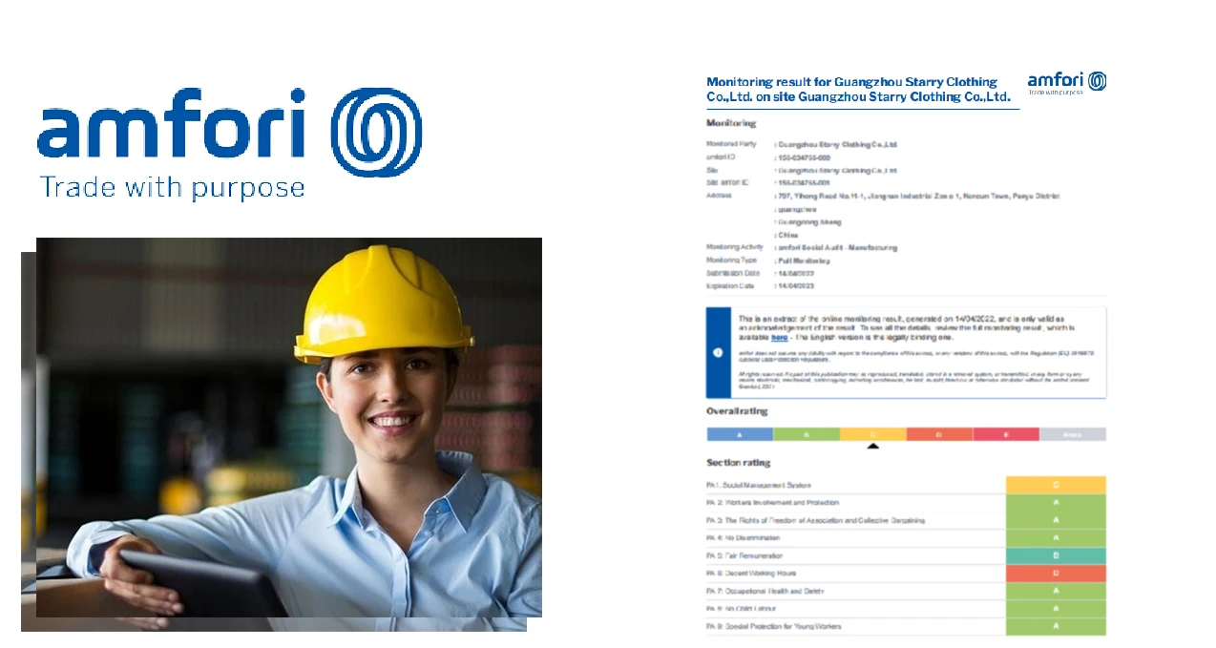This screenshot has width=1216, height=648.
Task: Click the 'China' line in the address
Action: pos(786,235)
